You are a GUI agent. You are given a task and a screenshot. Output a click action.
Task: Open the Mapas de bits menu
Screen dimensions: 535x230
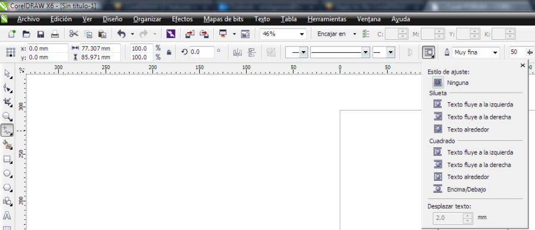tap(224, 19)
